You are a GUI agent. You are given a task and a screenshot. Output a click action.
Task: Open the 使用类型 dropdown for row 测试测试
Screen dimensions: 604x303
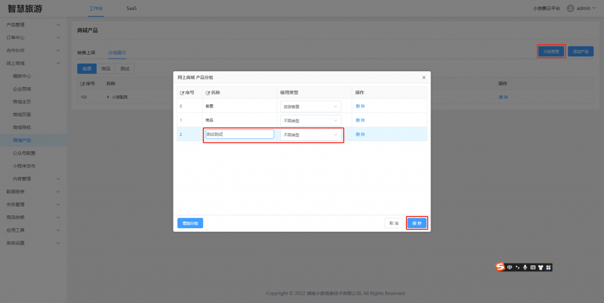tap(311, 135)
